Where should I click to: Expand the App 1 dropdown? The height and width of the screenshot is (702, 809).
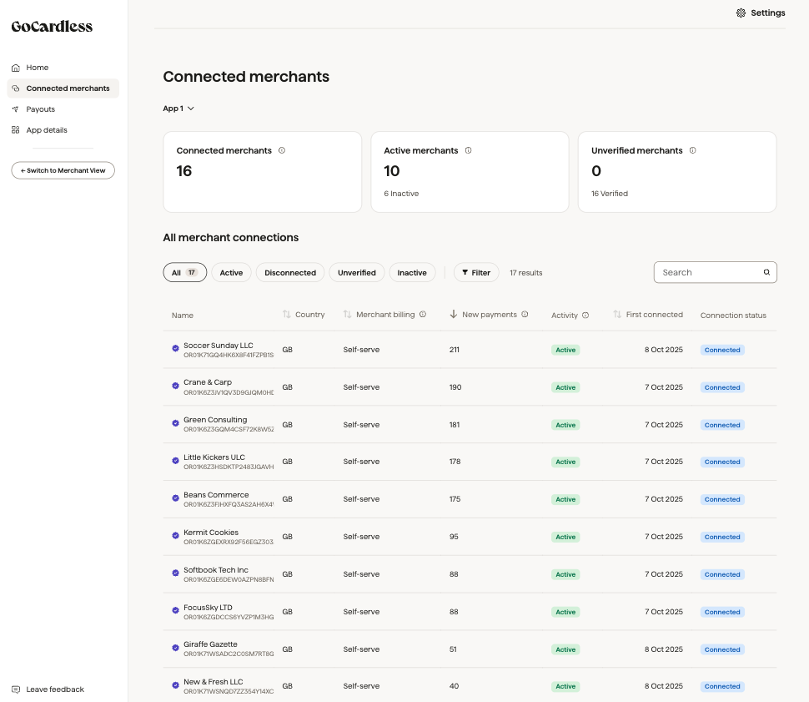coord(178,109)
